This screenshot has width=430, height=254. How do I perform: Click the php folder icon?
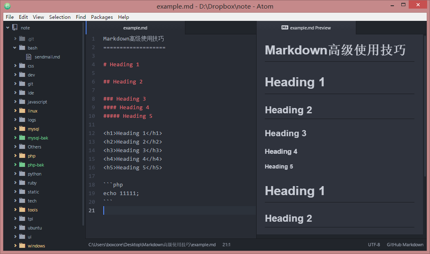coord(22,156)
